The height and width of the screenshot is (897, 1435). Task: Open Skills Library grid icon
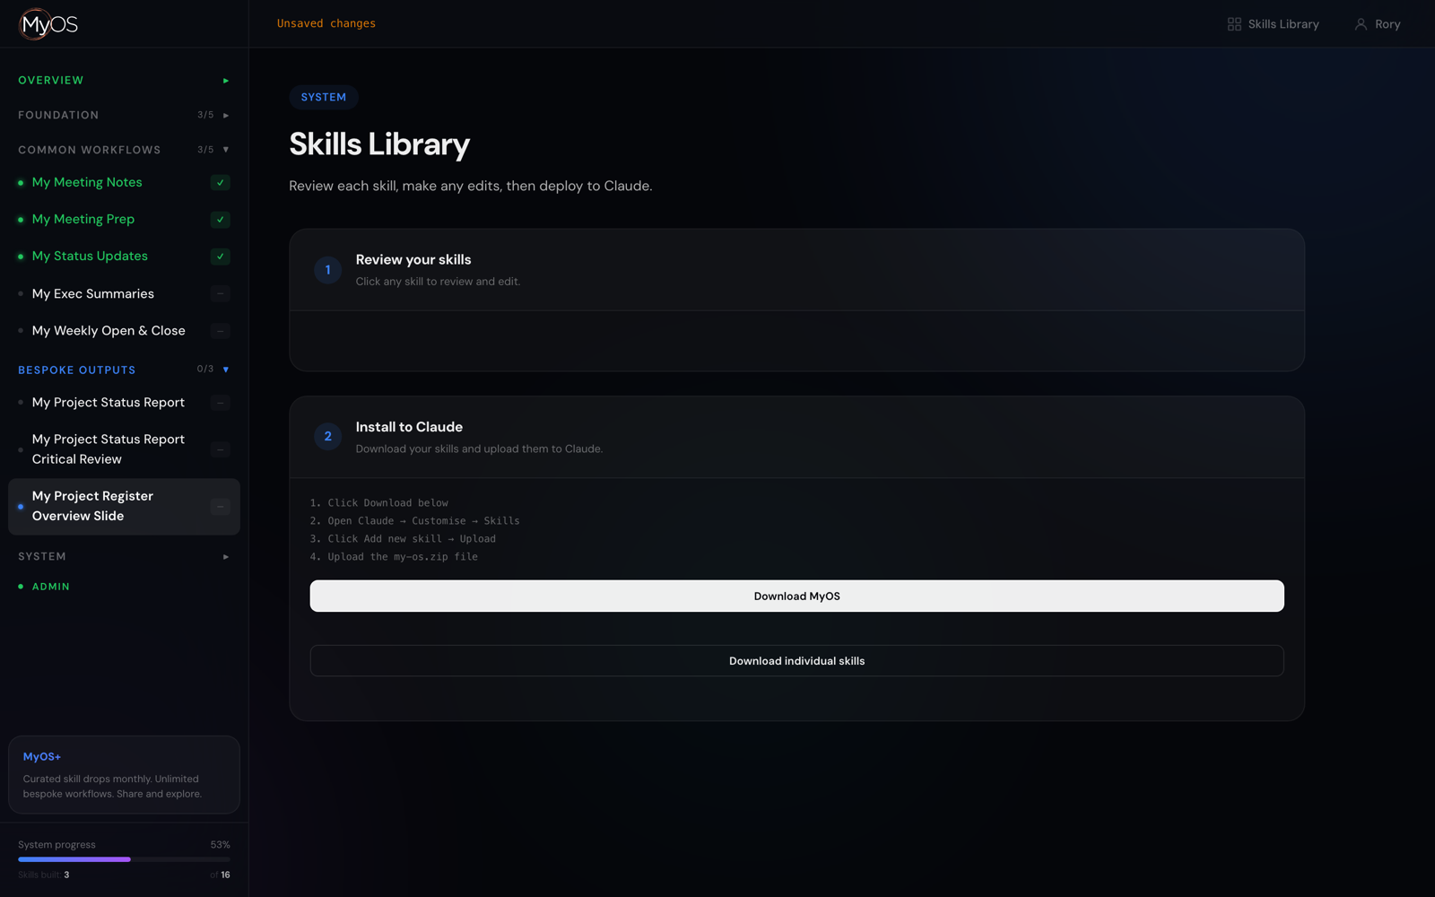coord(1234,24)
